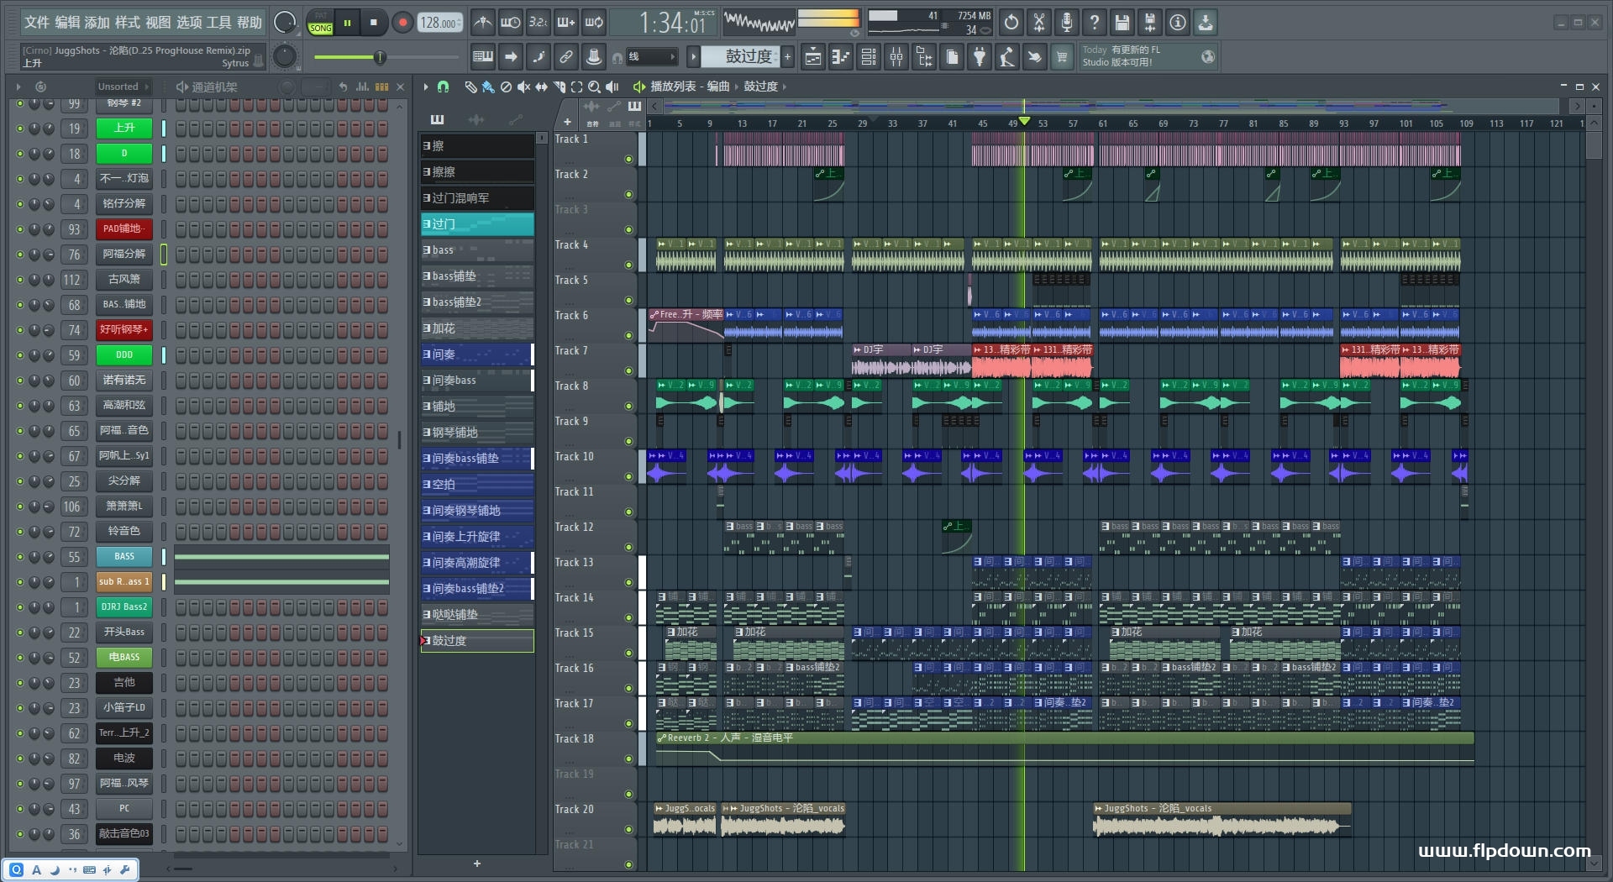Click the 128.000 tempo field
This screenshot has width=1613, height=882.
click(x=439, y=23)
